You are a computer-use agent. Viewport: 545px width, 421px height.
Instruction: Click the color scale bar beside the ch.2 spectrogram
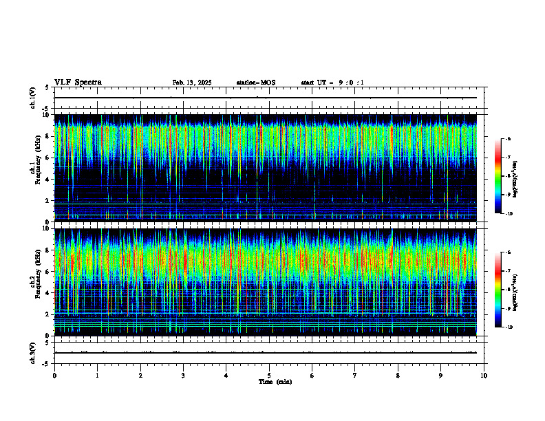pyautogui.click(x=498, y=290)
